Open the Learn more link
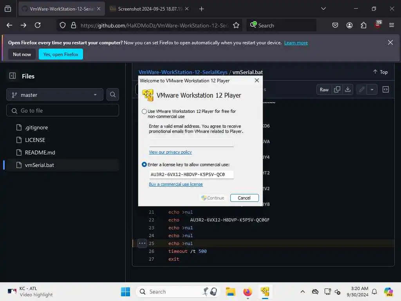401x301 pixels. [x=296, y=43]
